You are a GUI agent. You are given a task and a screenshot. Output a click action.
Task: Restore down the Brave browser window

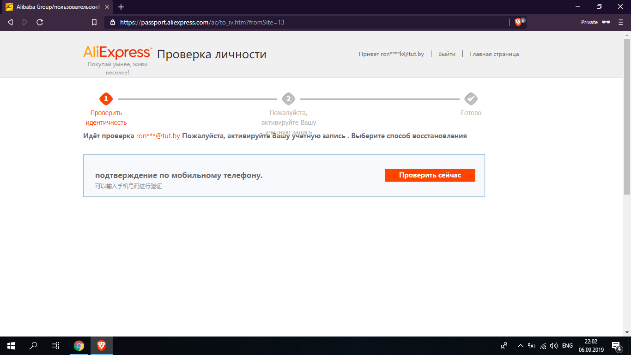click(599, 7)
